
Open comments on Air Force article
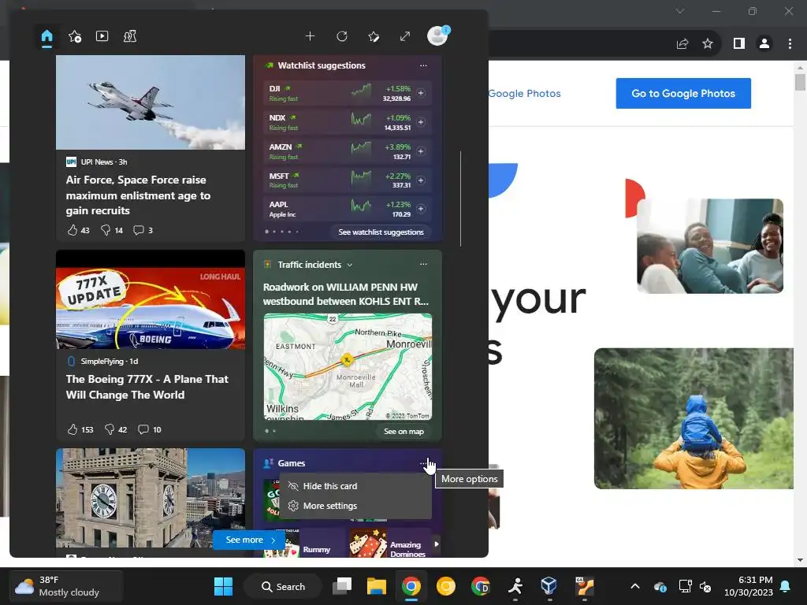[x=143, y=230]
